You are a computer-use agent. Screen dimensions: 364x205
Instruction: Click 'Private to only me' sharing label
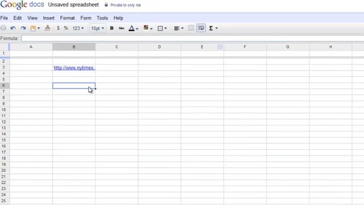(126, 5)
